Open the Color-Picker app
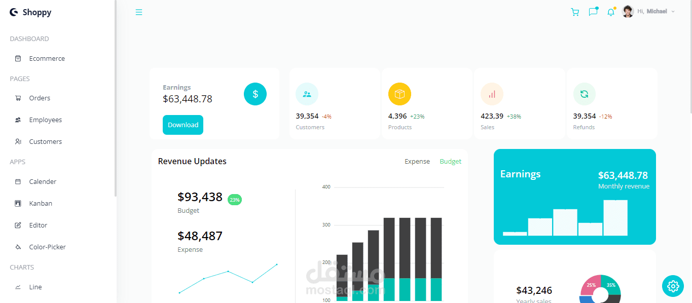The width and height of the screenshot is (692, 303). (48, 247)
